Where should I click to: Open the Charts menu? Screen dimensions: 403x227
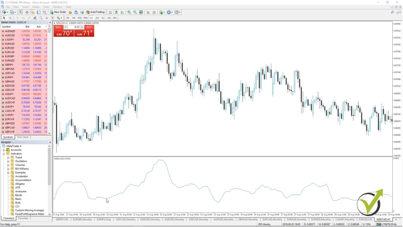[x=36, y=7]
